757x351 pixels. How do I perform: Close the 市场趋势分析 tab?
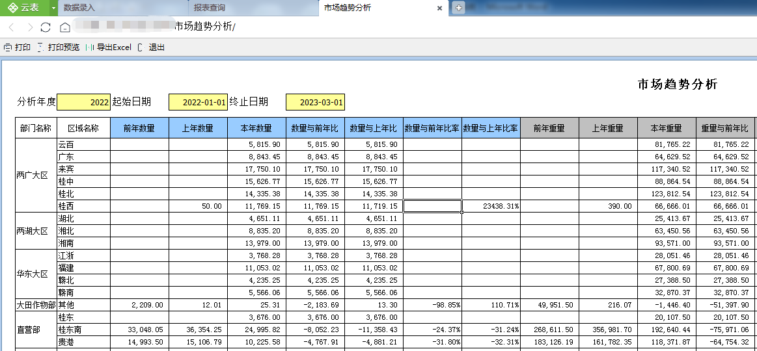(440, 8)
